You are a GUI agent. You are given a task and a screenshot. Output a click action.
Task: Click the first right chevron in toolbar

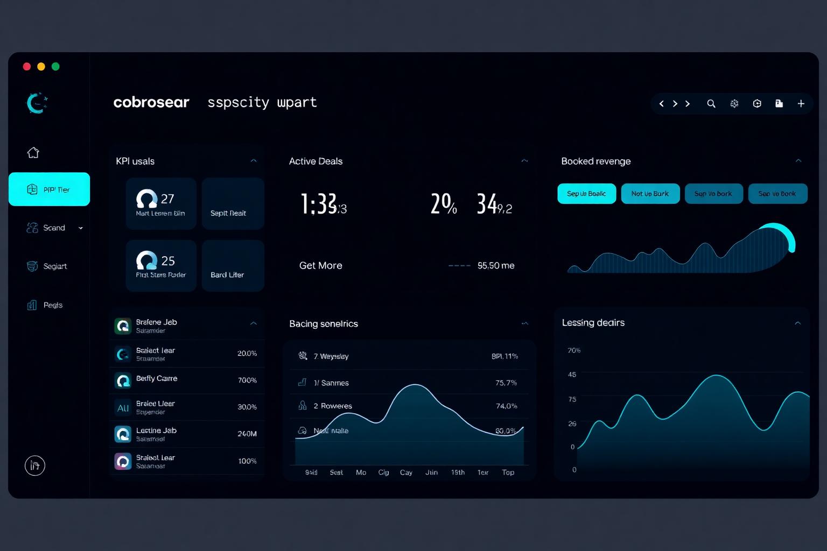click(x=675, y=104)
